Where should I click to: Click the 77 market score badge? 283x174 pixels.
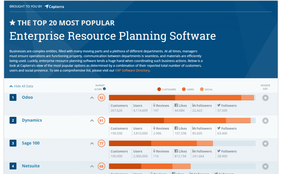pyautogui.click(x=101, y=144)
